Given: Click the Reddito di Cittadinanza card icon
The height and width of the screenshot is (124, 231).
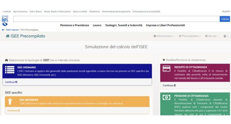Looking at the screenshot, I should 166,69.
